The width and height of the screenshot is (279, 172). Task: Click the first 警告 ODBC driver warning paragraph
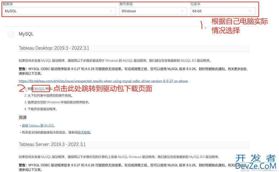[133, 71]
